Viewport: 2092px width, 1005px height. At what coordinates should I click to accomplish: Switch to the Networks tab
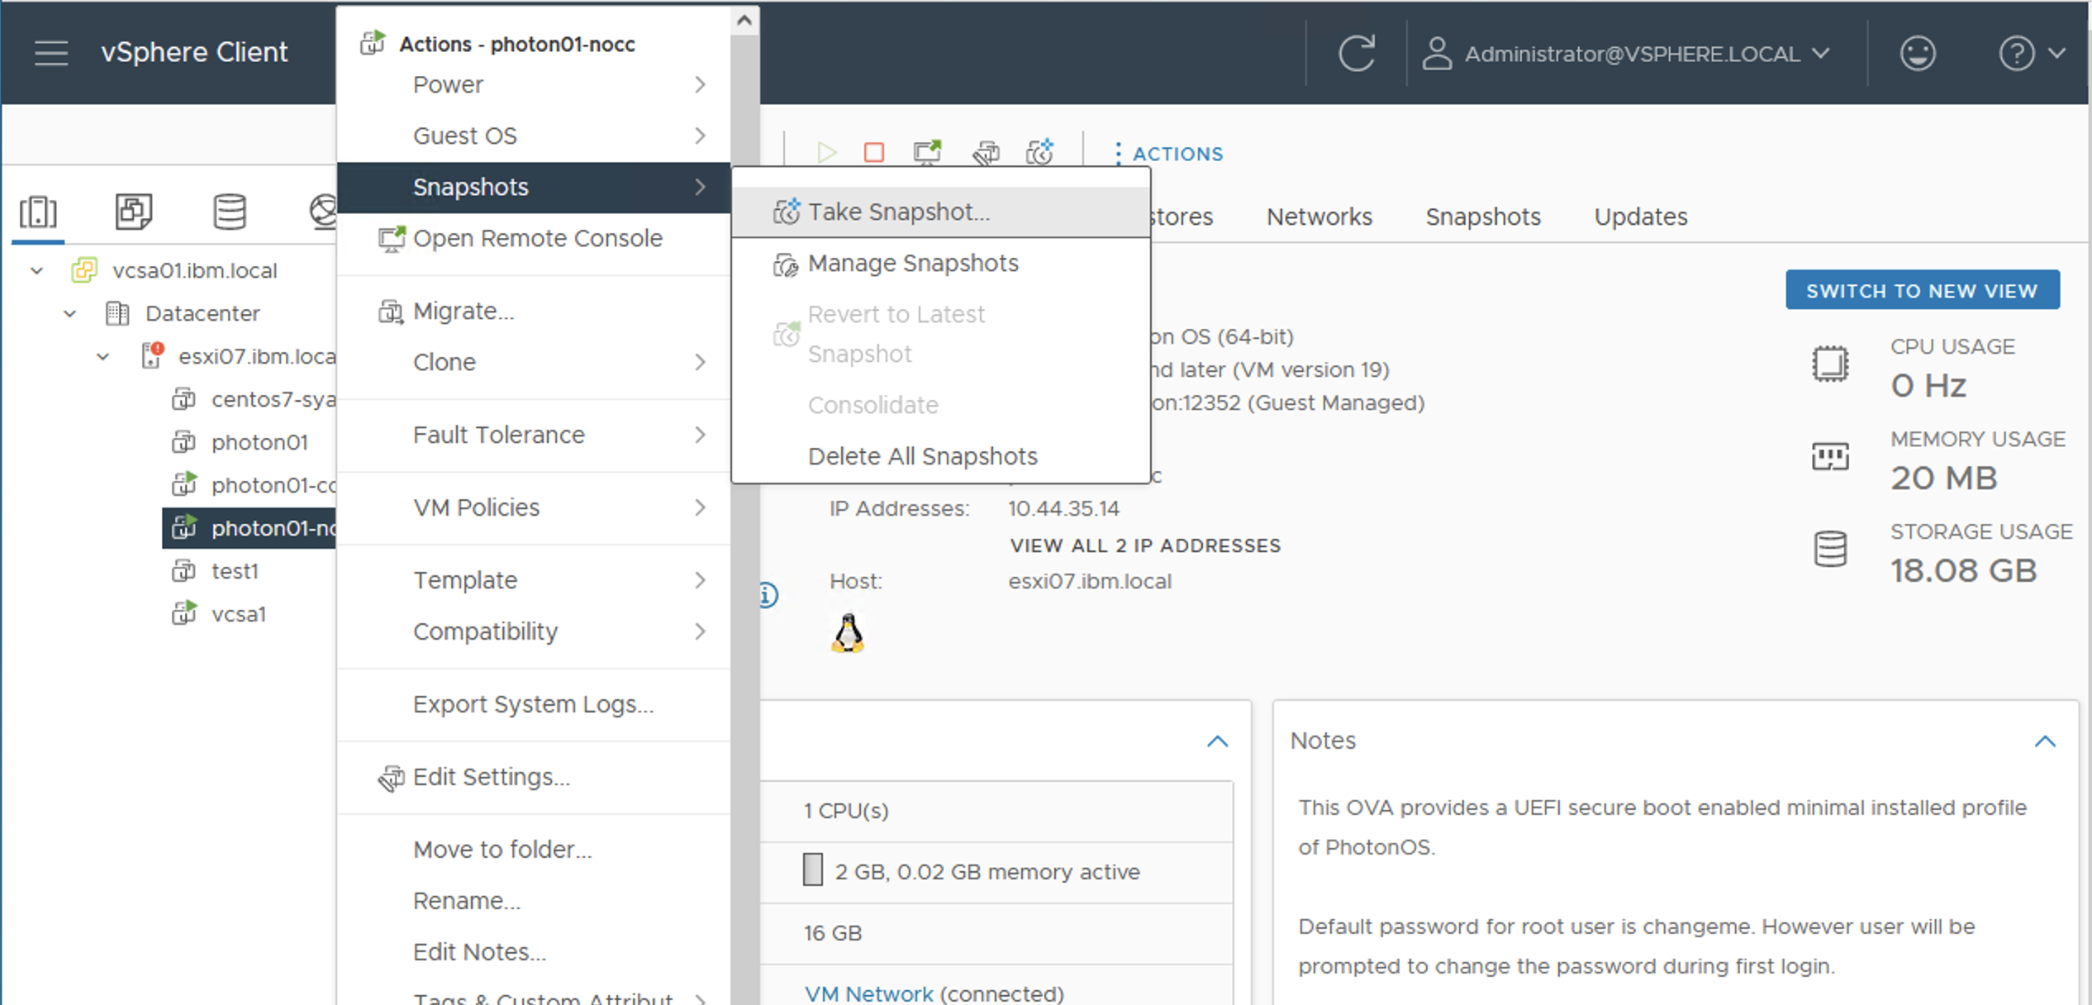pyautogui.click(x=1319, y=217)
